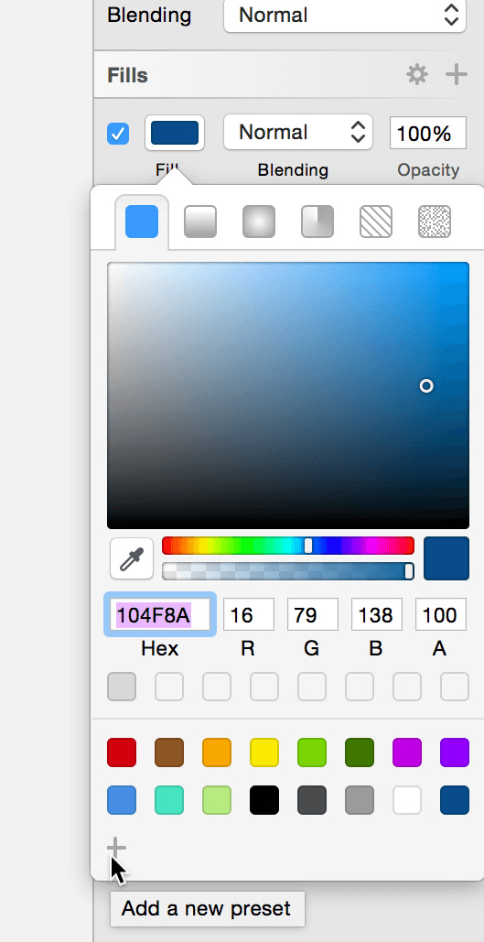484x942 pixels.
Task: Click the Add a new preset plus
Action: (116, 849)
